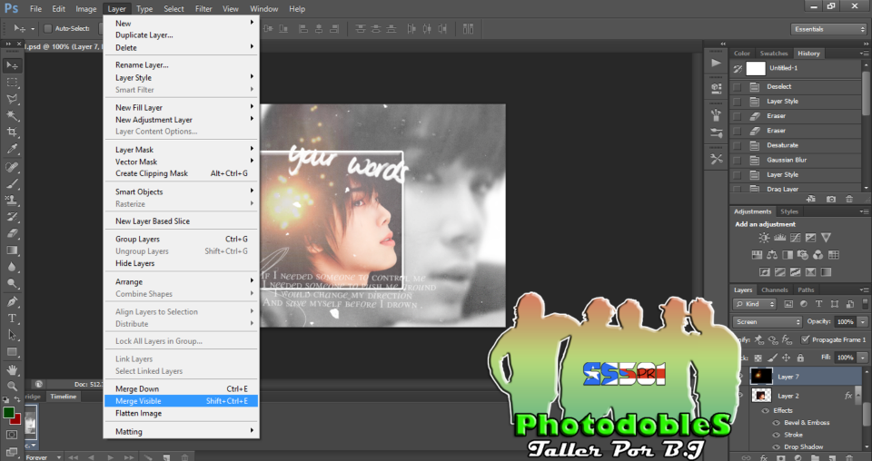Select the Hand tool
This screenshot has height=461, width=872.
pyautogui.click(x=12, y=369)
